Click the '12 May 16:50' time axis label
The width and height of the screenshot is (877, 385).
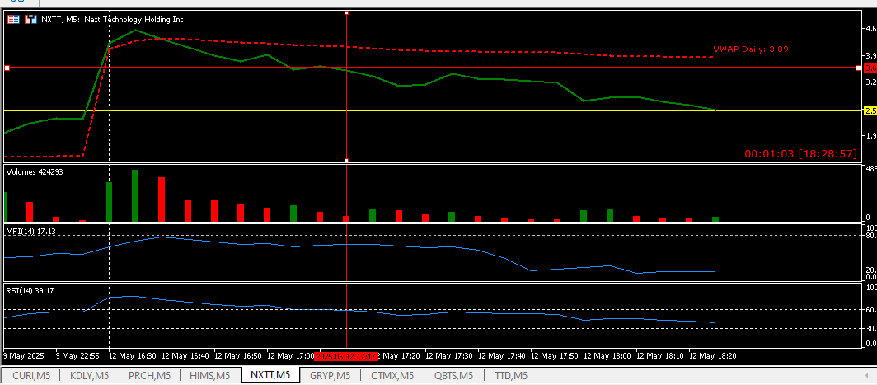(238, 356)
